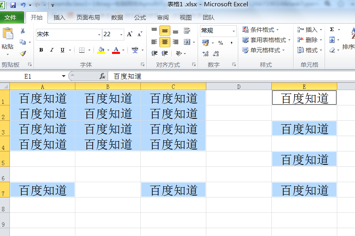The image size is (355, 236).
Task: Toggle Bold formatting
Action: (x=41, y=50)
